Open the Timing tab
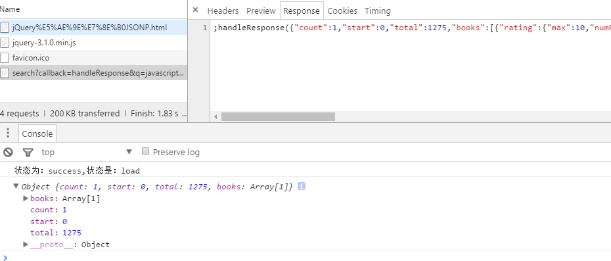 click(x=378, y=11)
